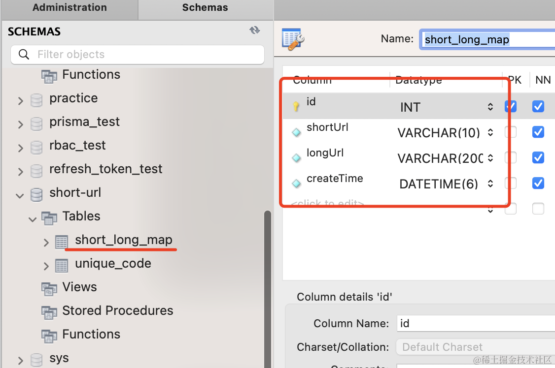Open the datatype dropdown for longUrl
555x368 pixels.
pos(490,158)
